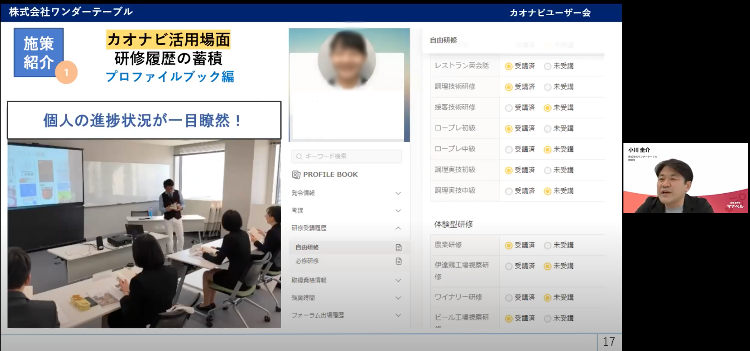Select 受講済 for 接客技術研修
The width and height of the screenshot is (750, 351).
click(x=508, y=108)
